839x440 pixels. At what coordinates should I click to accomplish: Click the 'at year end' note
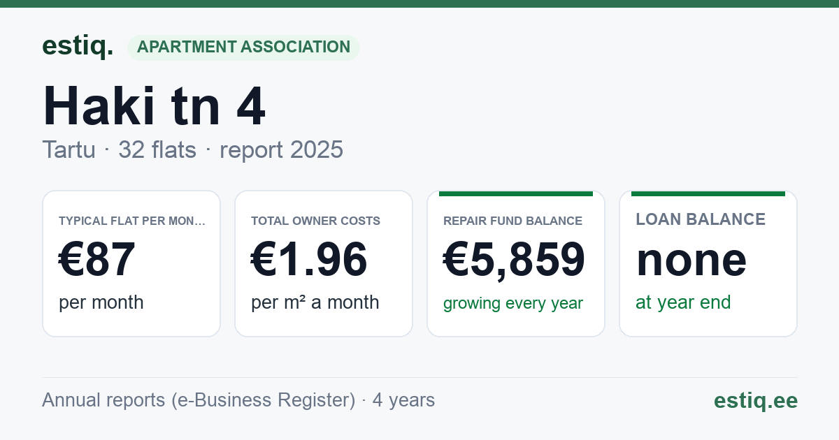[683, 302]
